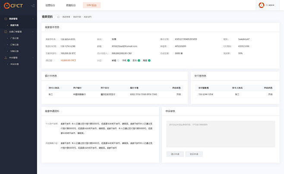
Task: Click the 支付宝账号 column header
Action: pyautogui.click(x=203, y=88)
